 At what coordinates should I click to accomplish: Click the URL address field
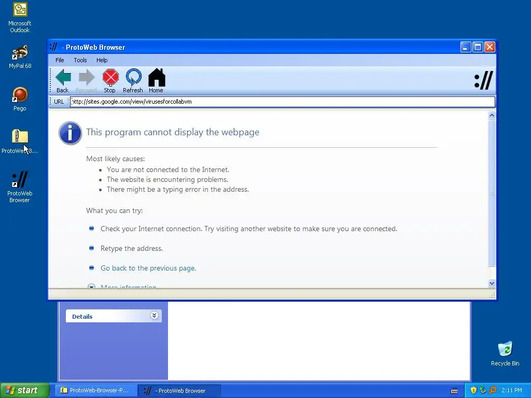[283, 102]
